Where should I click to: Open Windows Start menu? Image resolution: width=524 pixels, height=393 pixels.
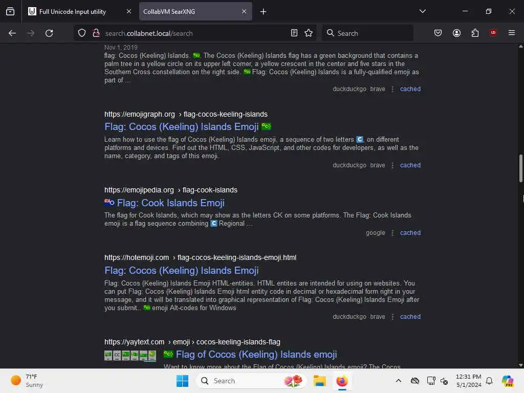pos(182,381)
